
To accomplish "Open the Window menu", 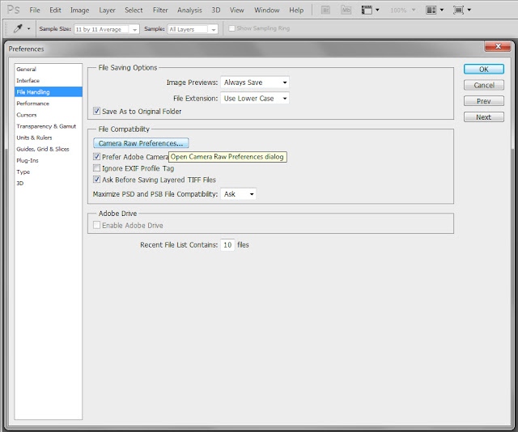I will tap(266, 11).
